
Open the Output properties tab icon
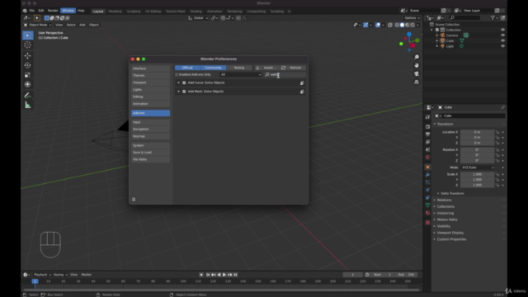point(427,134)
